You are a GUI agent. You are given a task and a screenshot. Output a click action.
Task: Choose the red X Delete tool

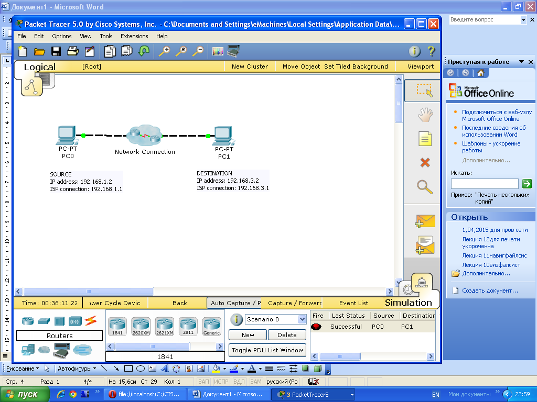(x=425, y=162)
